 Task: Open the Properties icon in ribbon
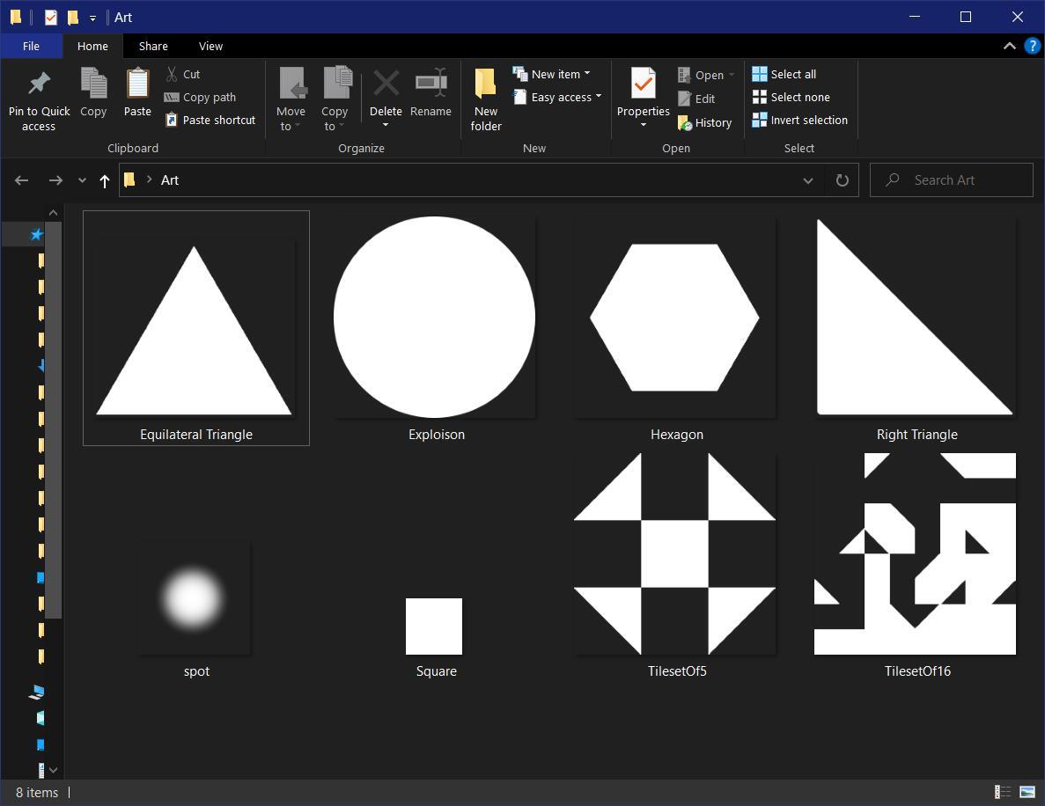[643, 84]
